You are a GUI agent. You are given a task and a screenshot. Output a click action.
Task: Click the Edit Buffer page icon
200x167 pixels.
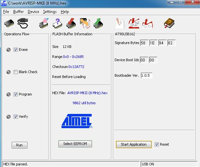pos(120,23)
